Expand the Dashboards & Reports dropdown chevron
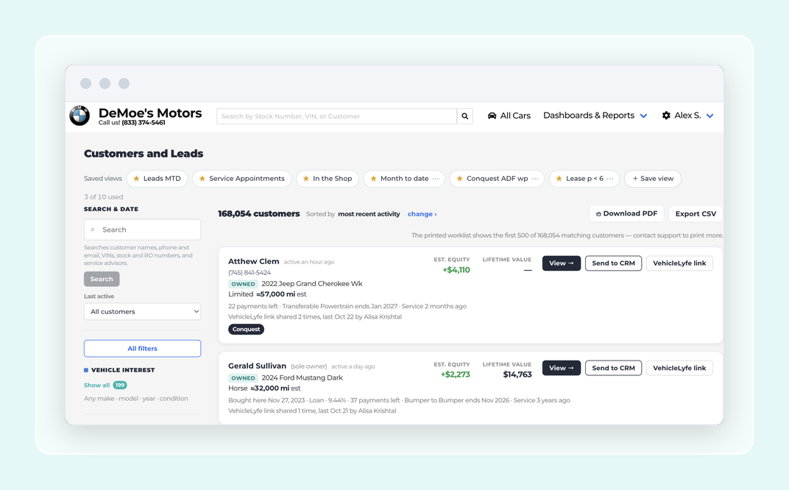 [643, 116]
